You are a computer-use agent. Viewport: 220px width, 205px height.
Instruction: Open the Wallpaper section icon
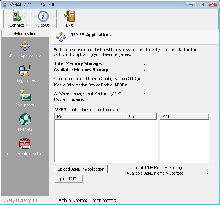tap(25, 95)
